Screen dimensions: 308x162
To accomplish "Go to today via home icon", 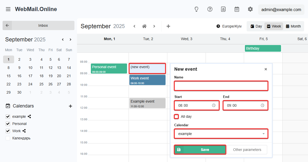I will (144, 26).
